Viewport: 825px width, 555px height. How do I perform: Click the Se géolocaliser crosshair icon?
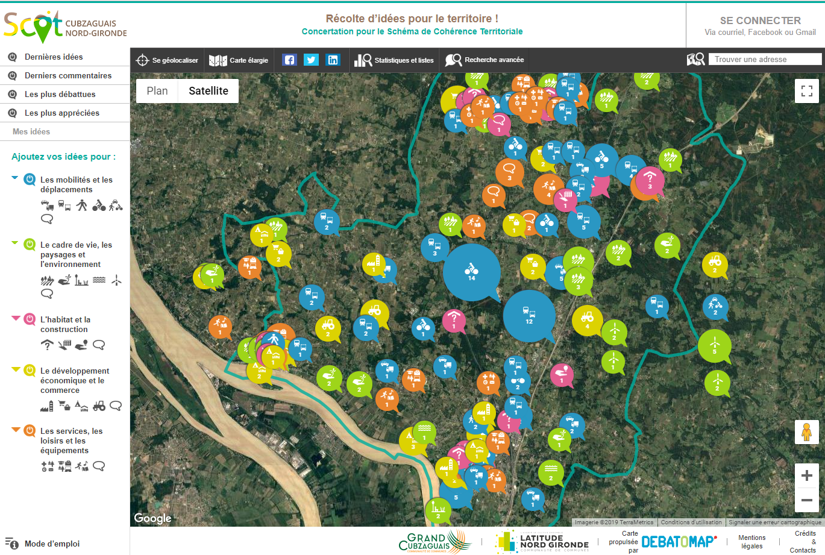click(x=142, y=60)
